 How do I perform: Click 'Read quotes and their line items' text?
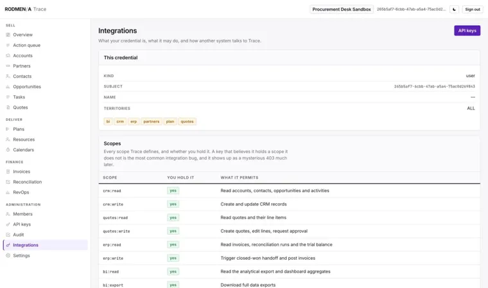point(254,217)
